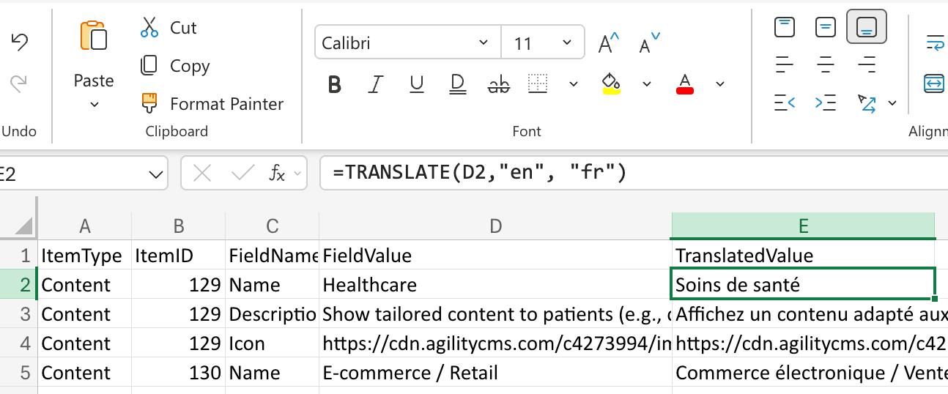Select row 1 header

[19, 256]
